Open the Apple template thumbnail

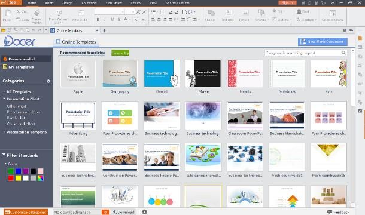click(x=78, y=73)
